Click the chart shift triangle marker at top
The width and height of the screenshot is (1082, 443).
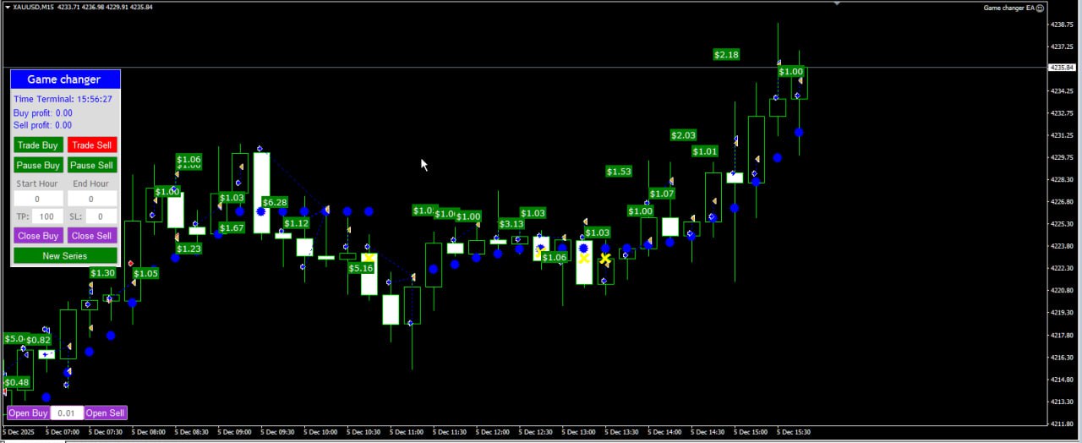point(837,3)
